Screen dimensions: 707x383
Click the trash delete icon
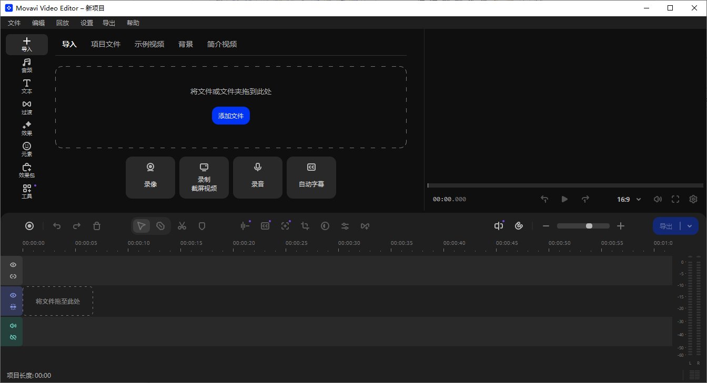point(97,226)
